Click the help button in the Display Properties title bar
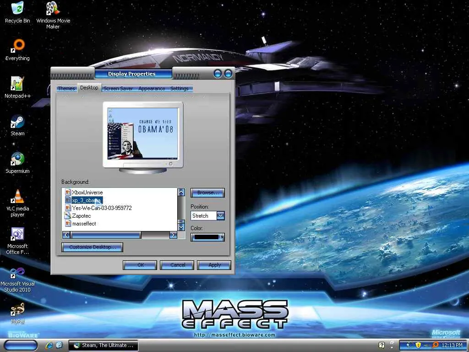This screenshot has height=352, width=469. tap(218, 73)
